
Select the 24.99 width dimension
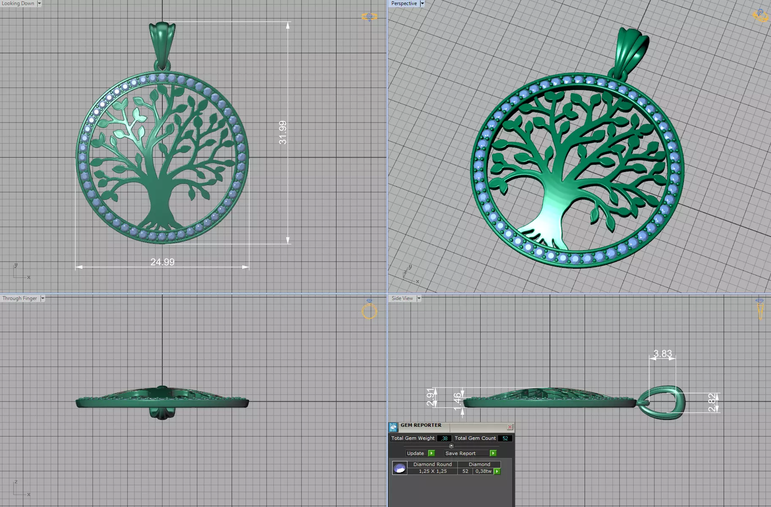click(x=162, y=262)
